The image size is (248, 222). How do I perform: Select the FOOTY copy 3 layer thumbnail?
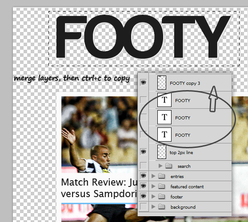[162, 83]
